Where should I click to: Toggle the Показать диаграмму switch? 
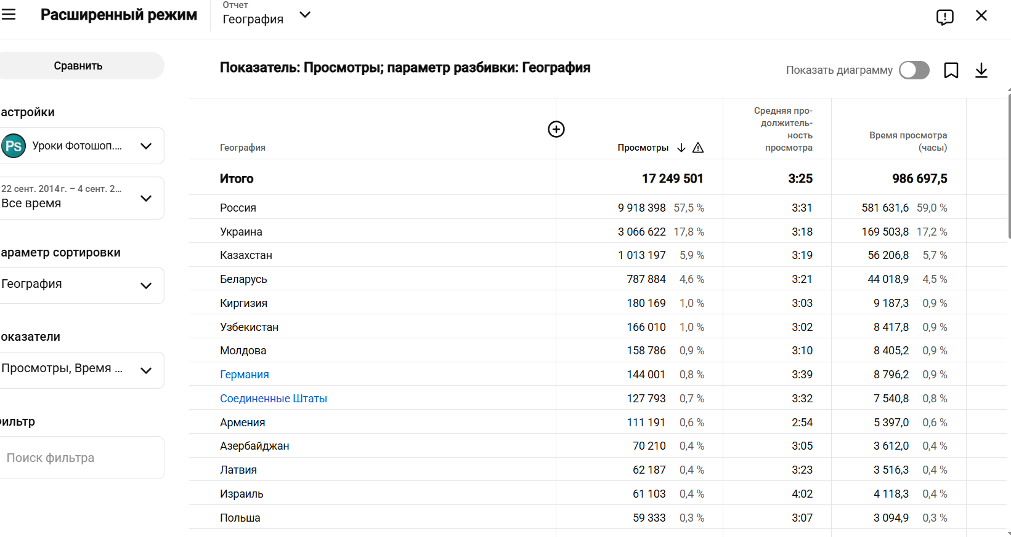point(914,70)
